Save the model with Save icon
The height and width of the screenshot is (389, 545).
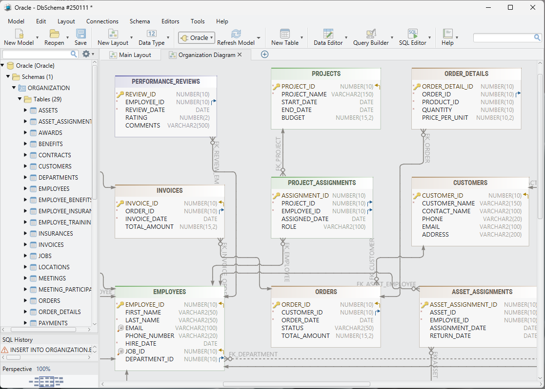click(81, 34)
